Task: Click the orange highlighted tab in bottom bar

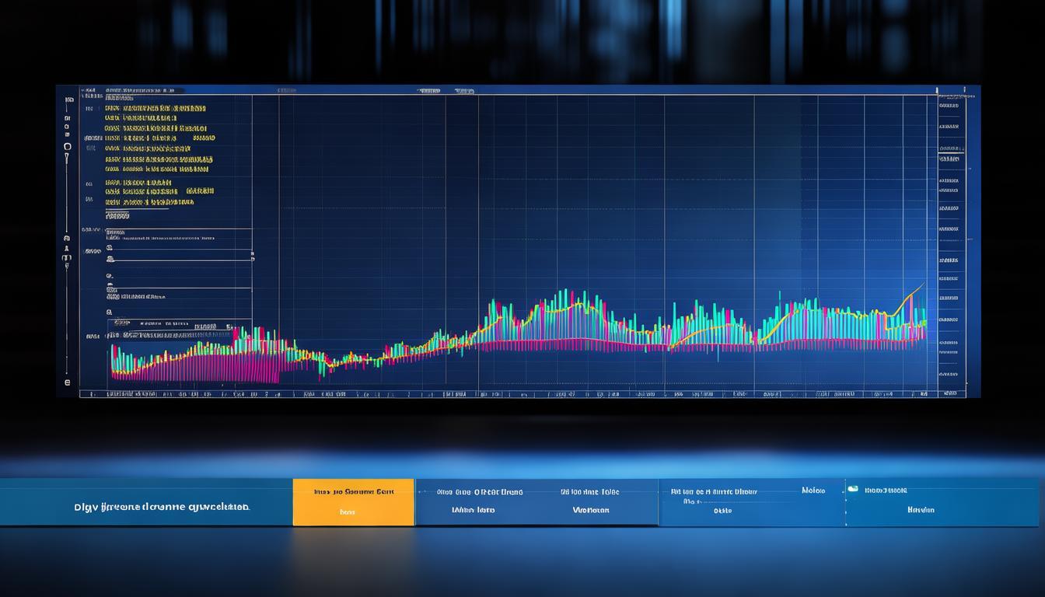Action: (x=353, y=502)
